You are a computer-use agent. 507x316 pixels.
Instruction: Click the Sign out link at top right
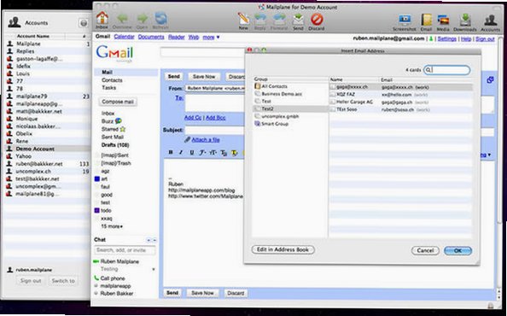pos(485,39)
